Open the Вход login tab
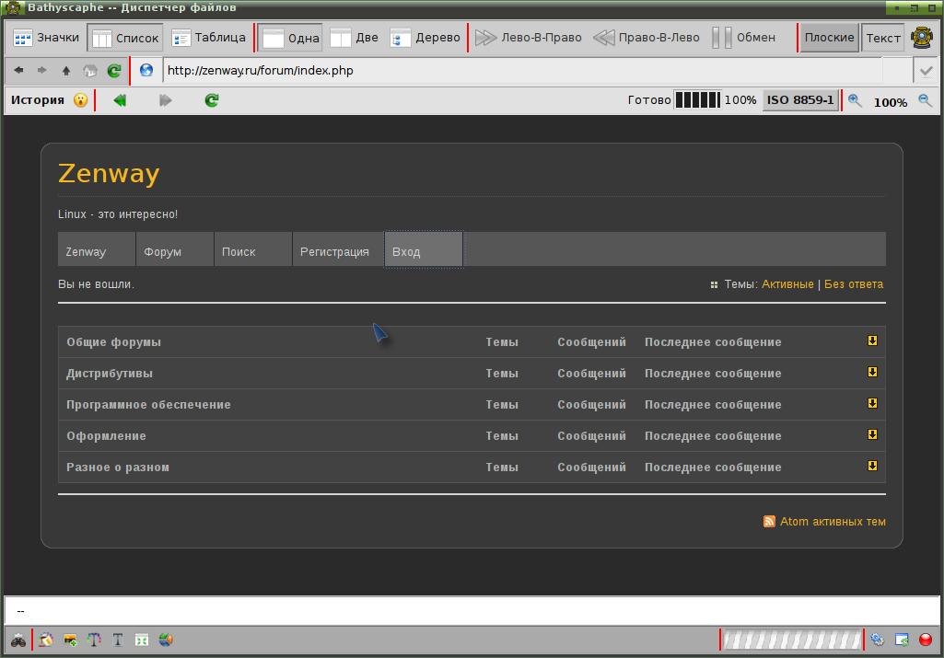Viewport: 944px width, 658px height. (424, 249)
